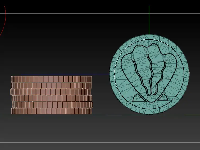Click the top coin in the stack
The height and width of the screenshot is (150, 200).
click(x=51, y=79)
